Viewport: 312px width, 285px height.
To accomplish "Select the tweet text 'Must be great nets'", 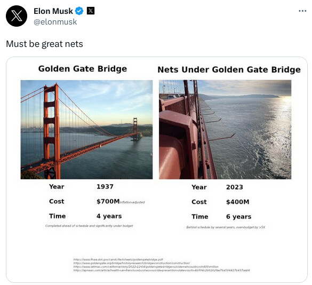I will click(x=44, y=44).
